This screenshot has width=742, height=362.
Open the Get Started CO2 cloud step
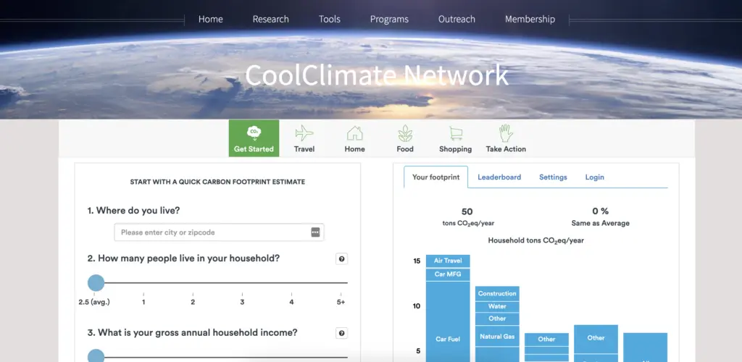(254, 138)
